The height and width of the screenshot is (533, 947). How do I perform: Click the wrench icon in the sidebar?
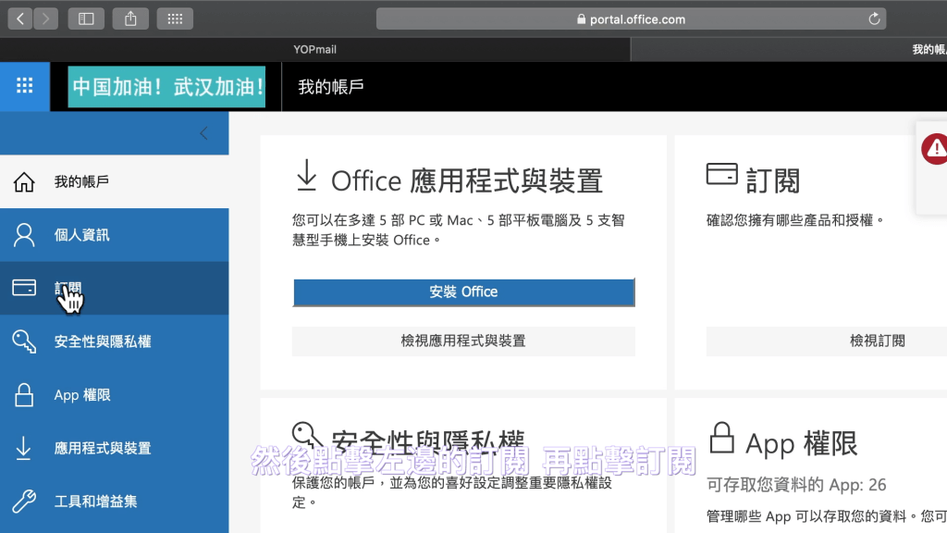(24, 501)
